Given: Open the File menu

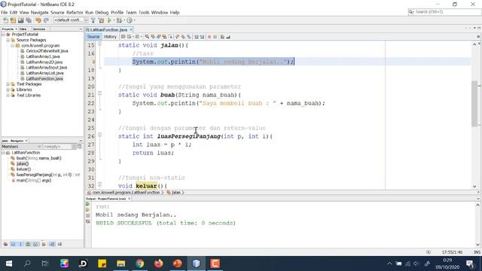Looking at the screenshot, I should (x=4, y=12).
